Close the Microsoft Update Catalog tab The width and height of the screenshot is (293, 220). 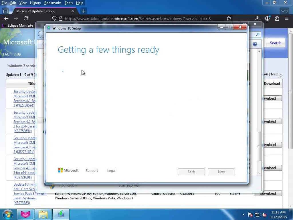point(73,11)
